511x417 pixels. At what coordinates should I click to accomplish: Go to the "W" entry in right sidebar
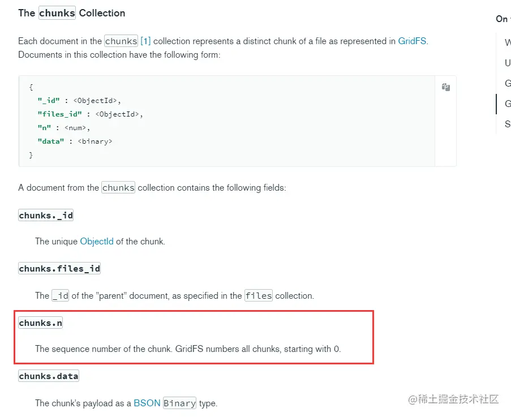click(507, 43)
